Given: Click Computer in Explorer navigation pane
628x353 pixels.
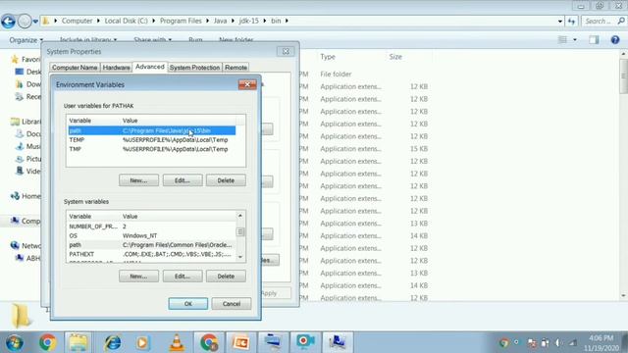Looking at the screenshot, I should 26,221.
